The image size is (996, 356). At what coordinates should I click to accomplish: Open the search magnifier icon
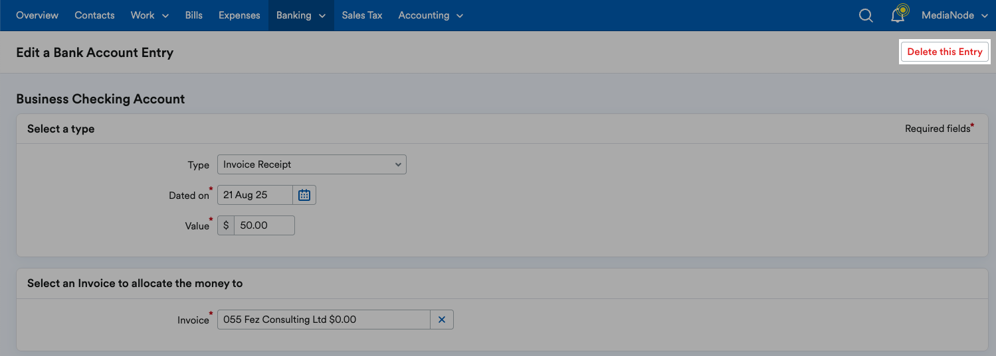tap(866, 15)
